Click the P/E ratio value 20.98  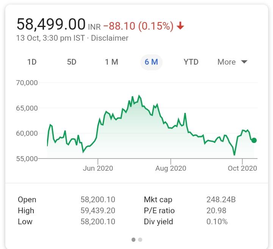click(217, 211)
